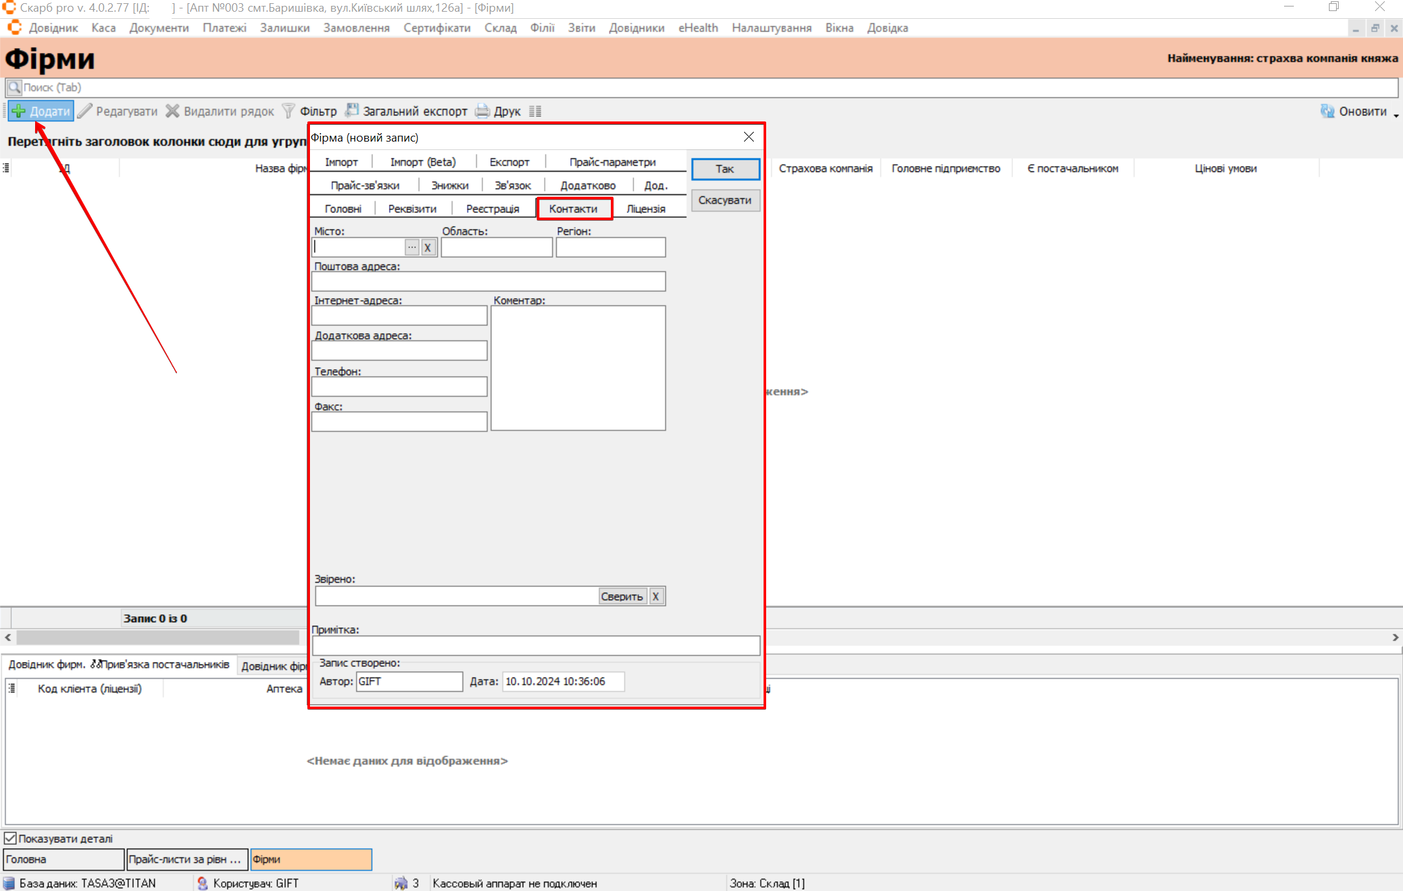1403x891 pixels.
Task: Click the search magnifier icon
Action: pos(14,87)
